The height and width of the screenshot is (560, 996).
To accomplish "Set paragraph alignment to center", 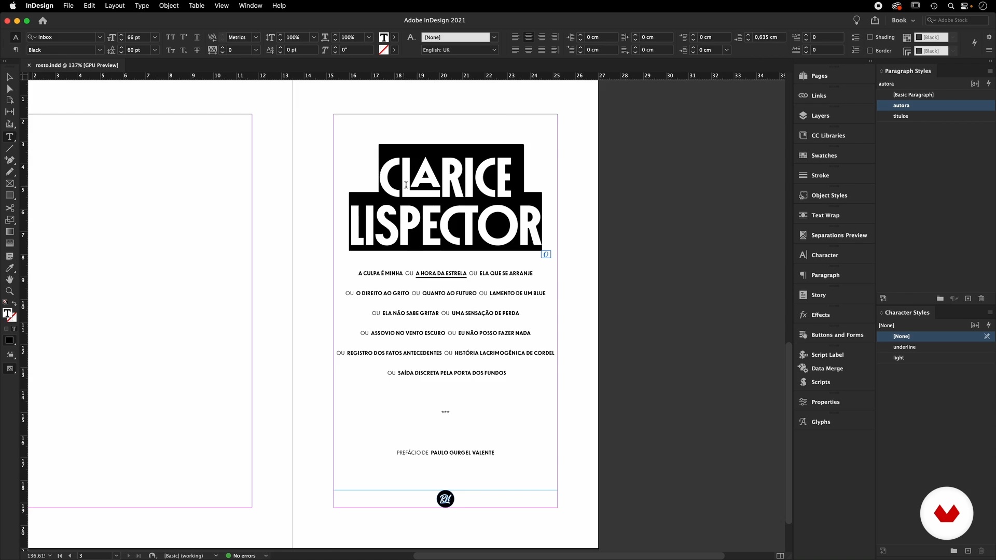I will pyautogui.click(x=528, y=37).
